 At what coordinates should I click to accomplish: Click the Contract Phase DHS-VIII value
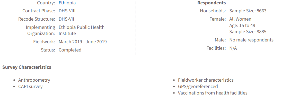[x=67, y=11]
